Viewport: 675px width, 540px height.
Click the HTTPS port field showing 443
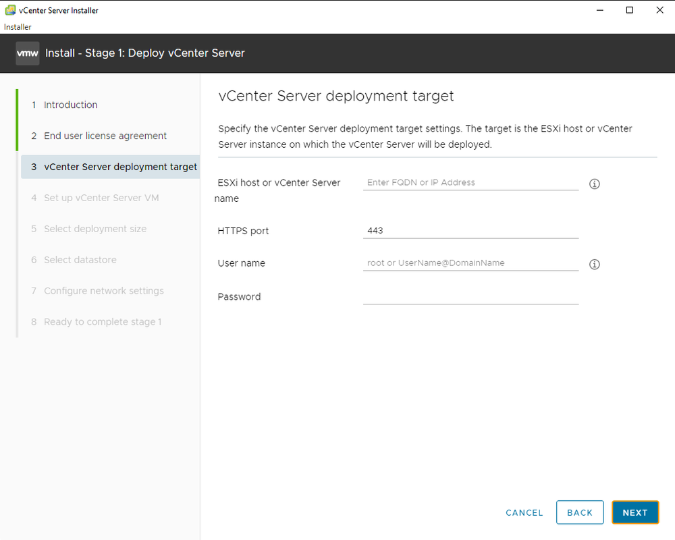tap(470, 230)
